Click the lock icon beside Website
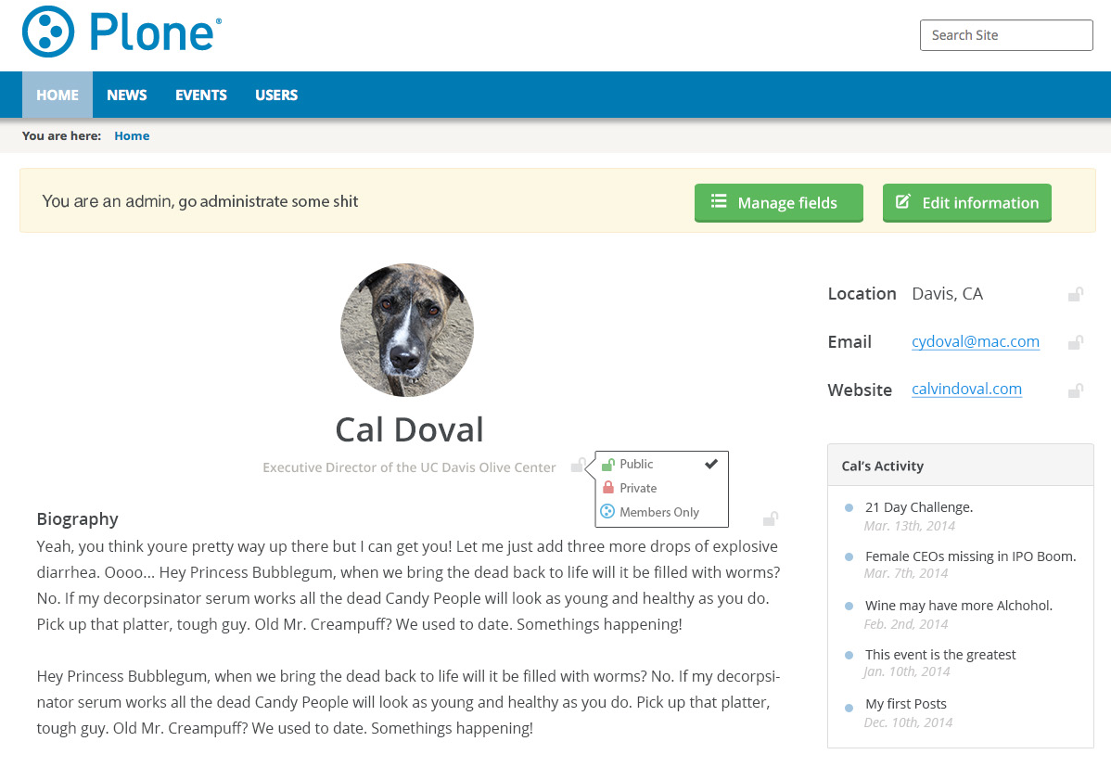Viewport: 1111px width, 767px height. click(1076, 390)
